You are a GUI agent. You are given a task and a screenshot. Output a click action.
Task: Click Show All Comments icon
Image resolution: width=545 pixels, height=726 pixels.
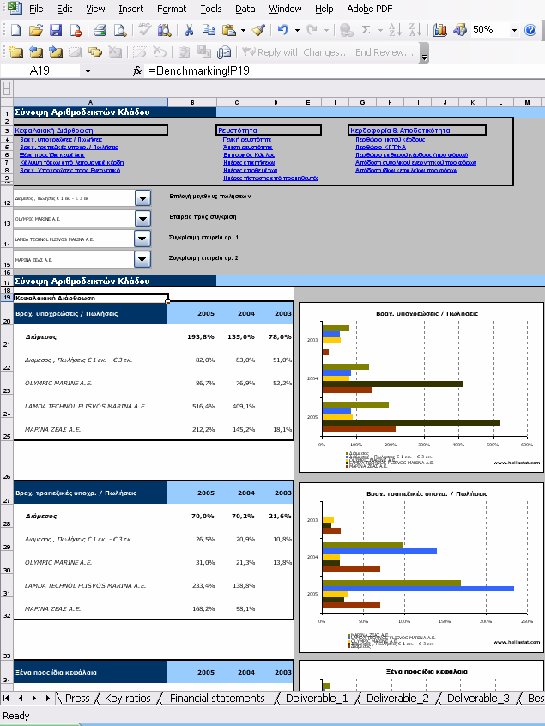click(95, 52)
